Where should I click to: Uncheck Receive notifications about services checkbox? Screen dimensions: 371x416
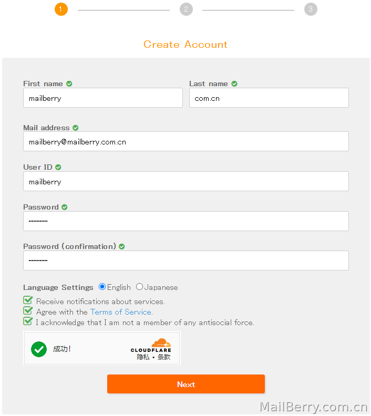[x=28, y=300]
